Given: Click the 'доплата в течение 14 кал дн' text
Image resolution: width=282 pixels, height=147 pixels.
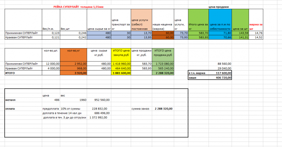Looking at the screenshot, I should pos(62,113).
